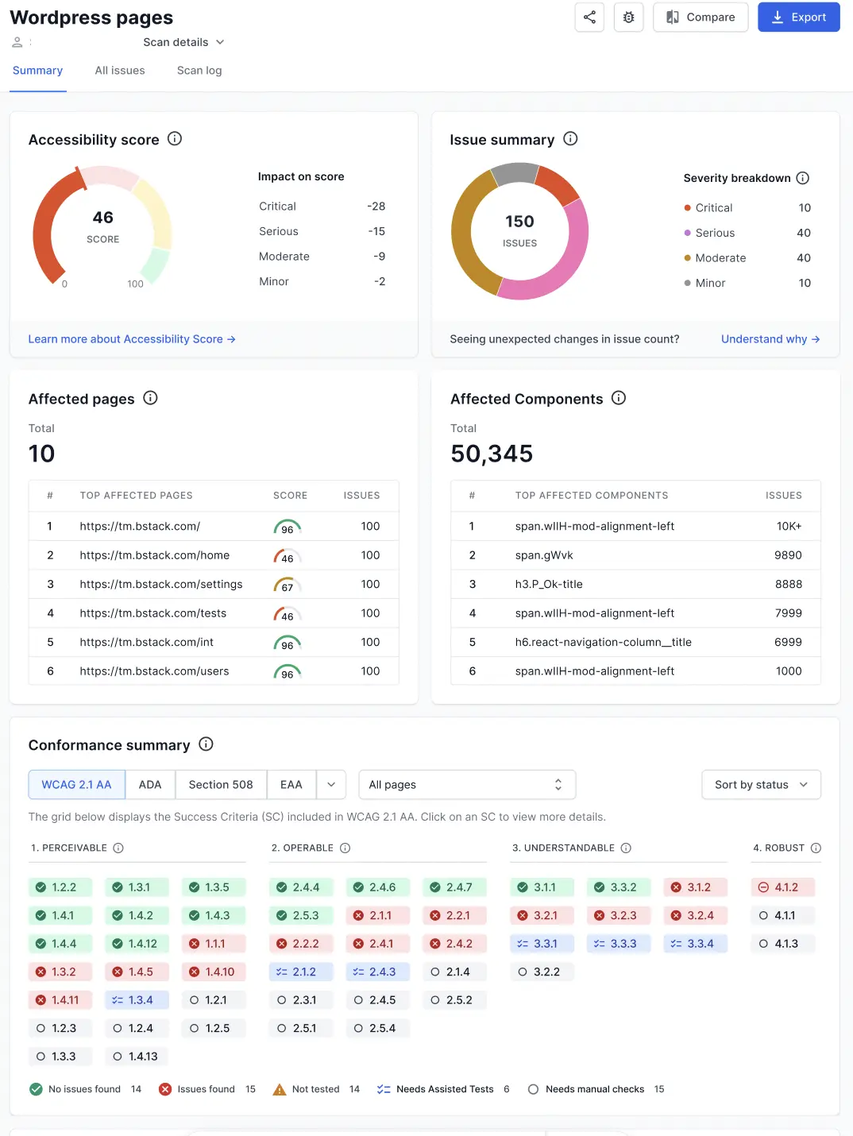
Task: Open success criterion 1.4.10 tile
Action: 213,972
